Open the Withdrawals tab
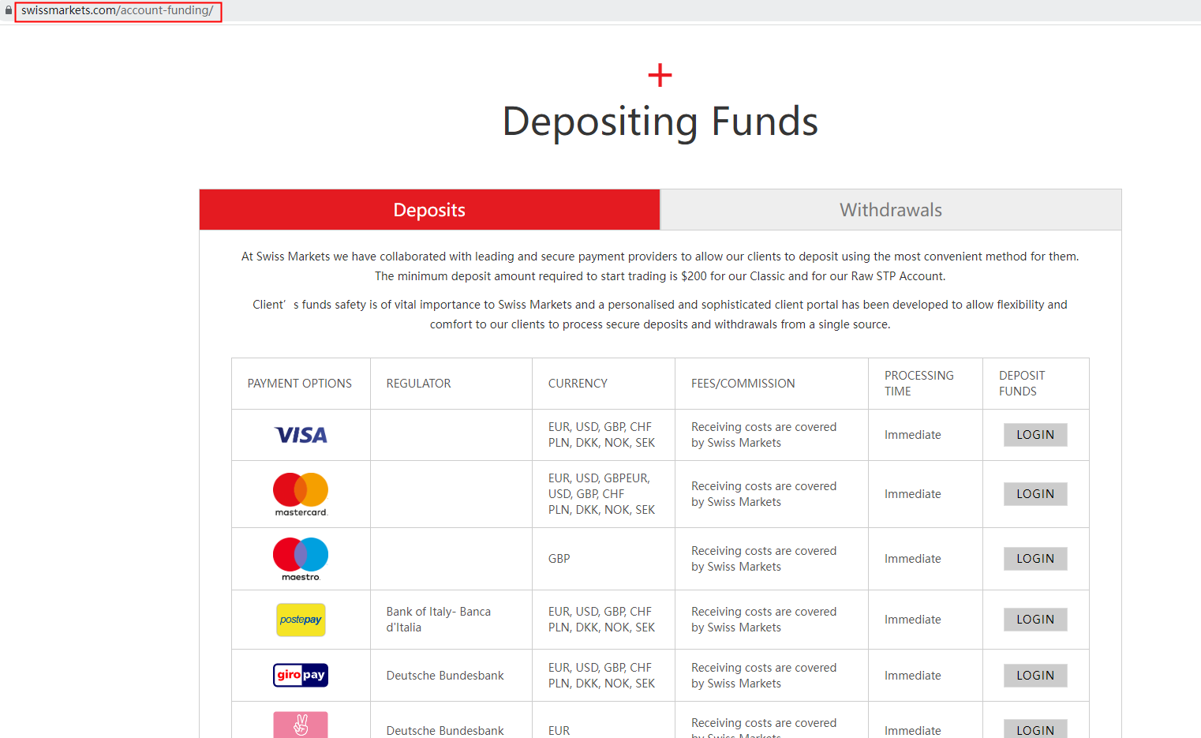Image resolution: width=1201 pixels, height=738 pixels. click(891, 210)
